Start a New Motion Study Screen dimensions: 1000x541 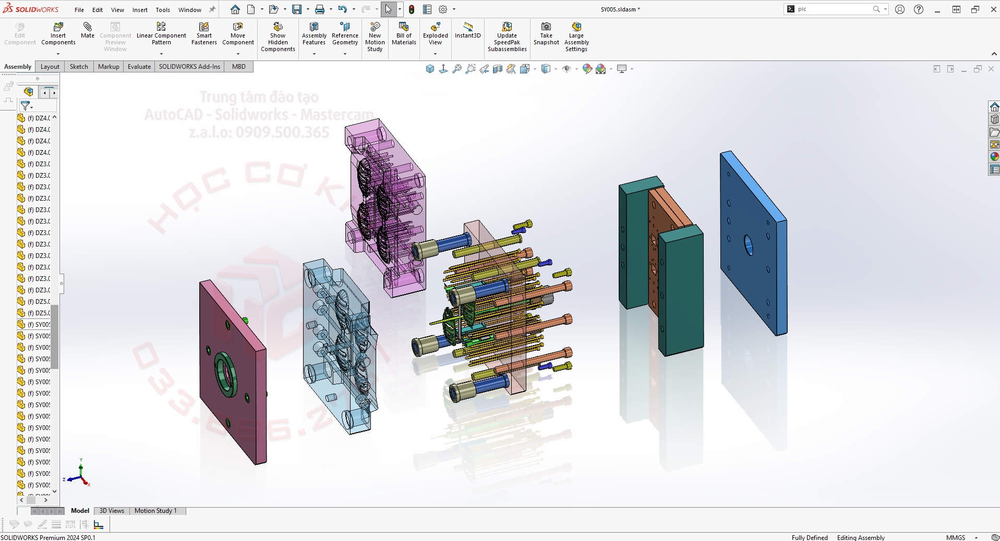coord(375,37)
